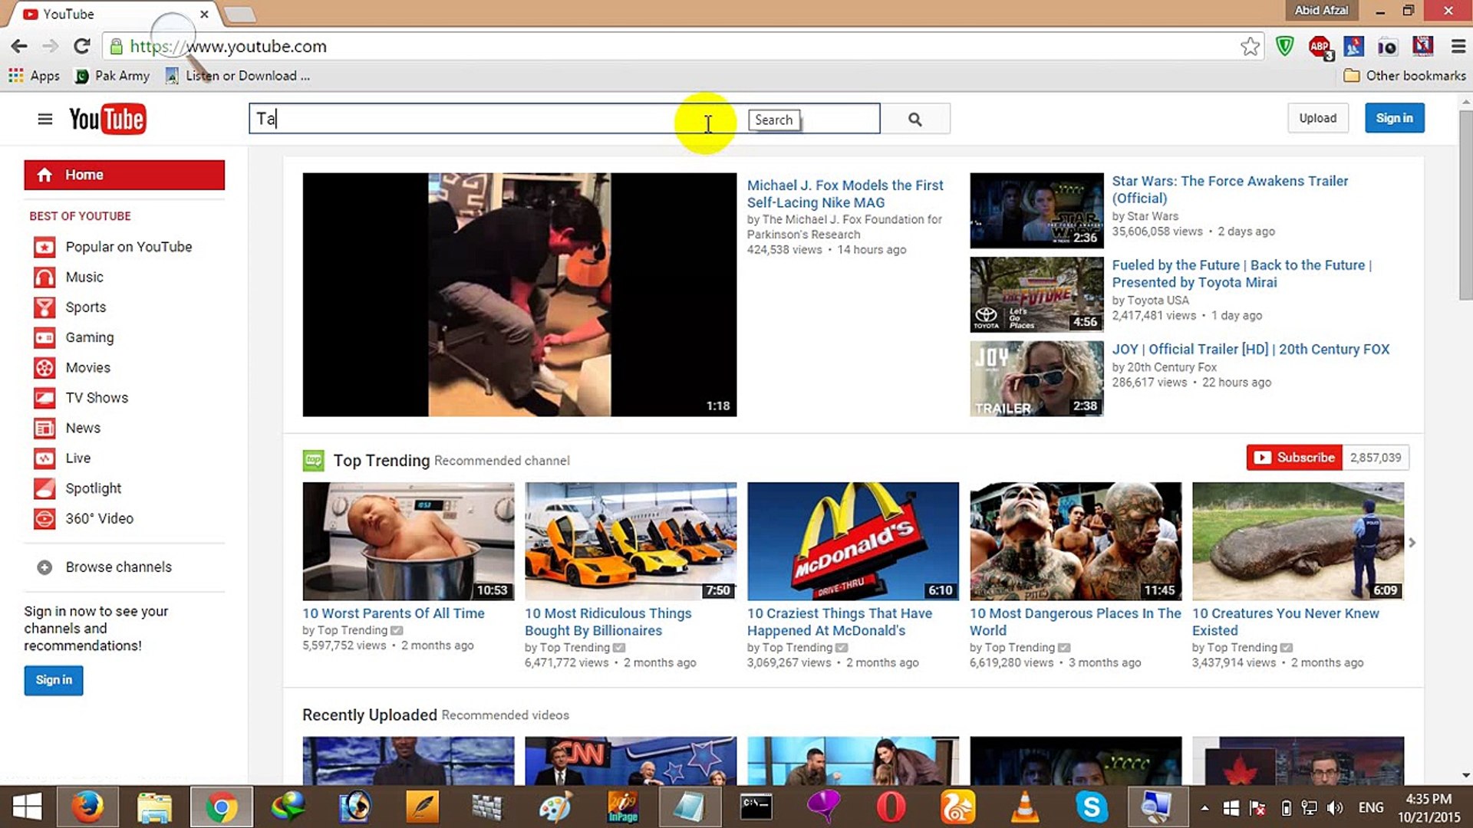Viewport: 1473px width, 828px height.
Task: Open the Chrome menu dropdown
Action: coord(1458,46)
